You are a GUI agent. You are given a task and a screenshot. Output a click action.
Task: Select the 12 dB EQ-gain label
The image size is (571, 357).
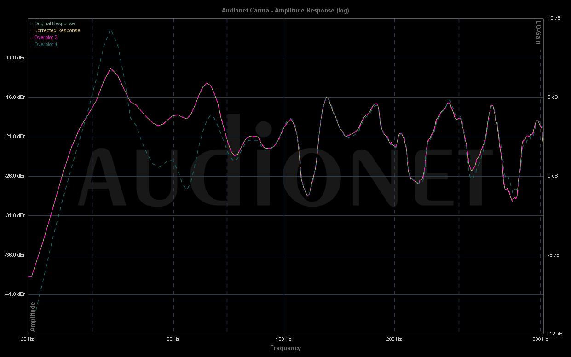[554, 18]
